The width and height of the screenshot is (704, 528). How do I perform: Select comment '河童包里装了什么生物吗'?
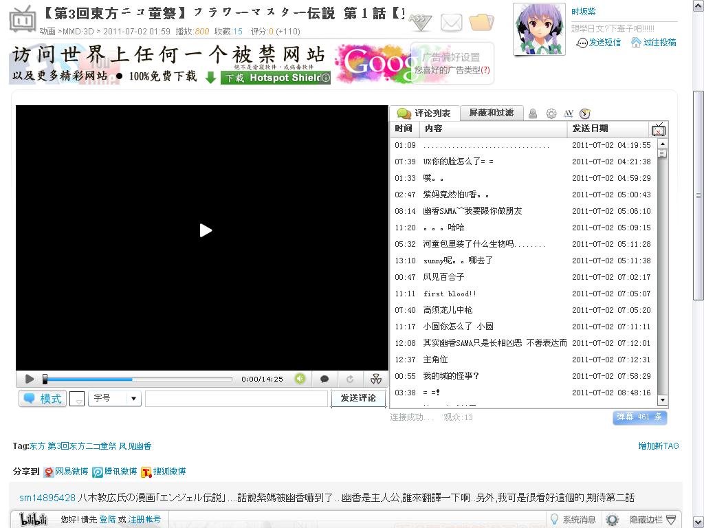(523, 244)
